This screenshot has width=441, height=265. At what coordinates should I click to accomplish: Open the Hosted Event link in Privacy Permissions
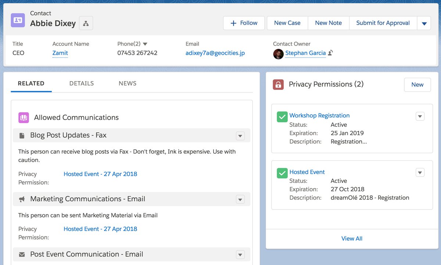pos(307,172)
